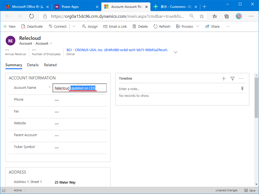Close the Microsoft Office browser tab
Viewport: 259px width, 194px height.
point(48,7)
